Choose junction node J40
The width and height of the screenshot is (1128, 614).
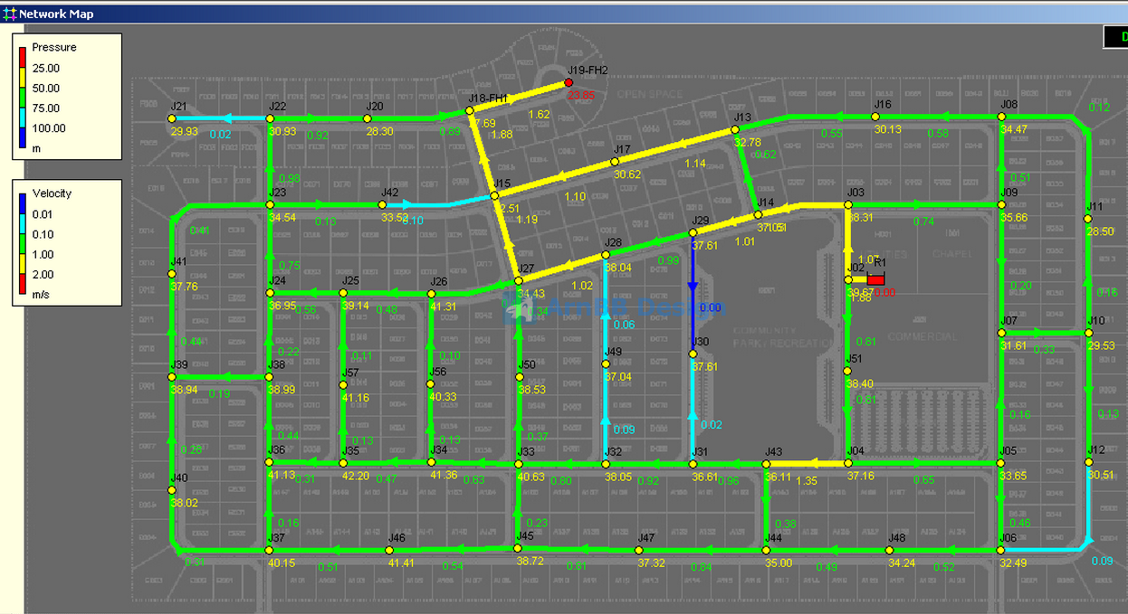172,490
